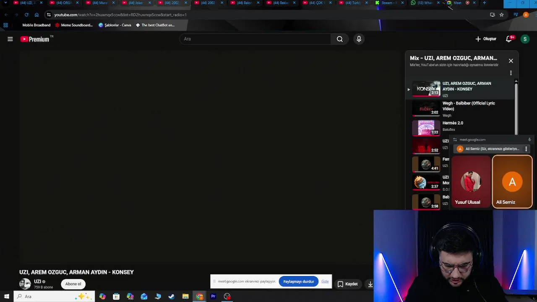Play the 4:41 playlist thumbnail
The height and width of the screenshot is (302, 537).
426,164
